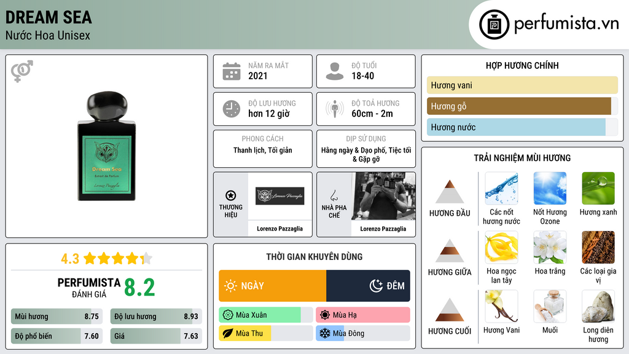The height and width of the screenshot is (354, 629).
Task: Select the Các nốt hương nước note image
Action: (x=501, y=188)
